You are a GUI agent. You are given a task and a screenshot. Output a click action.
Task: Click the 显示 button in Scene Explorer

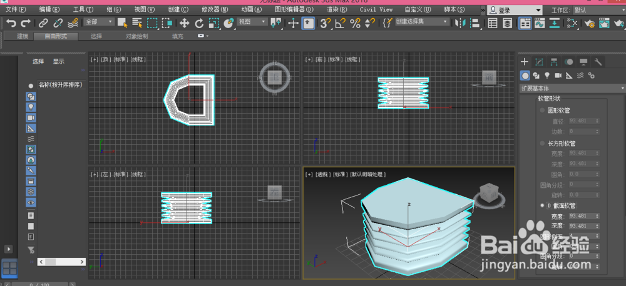tap(59, 61)
